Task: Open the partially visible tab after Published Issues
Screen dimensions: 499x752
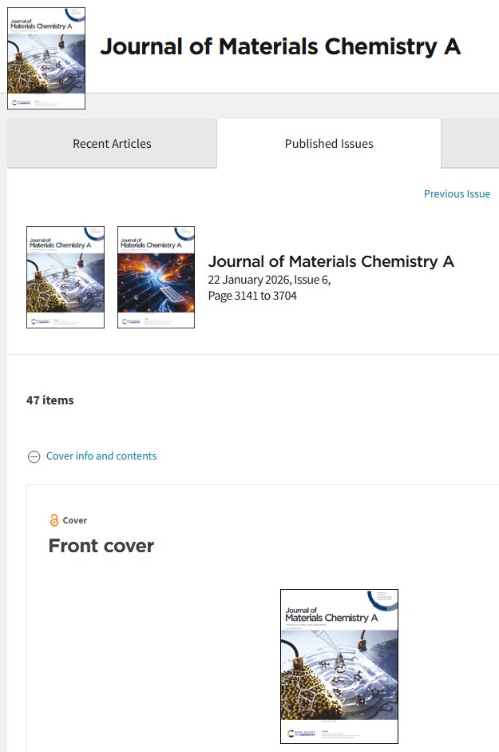Action: [470, 144]
